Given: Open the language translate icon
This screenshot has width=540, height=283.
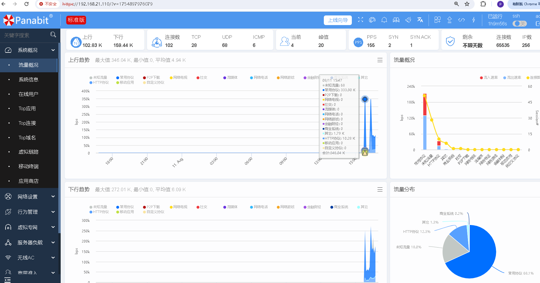Looking at the screenshot, I should pyautogui.click(x=420, y=20).
